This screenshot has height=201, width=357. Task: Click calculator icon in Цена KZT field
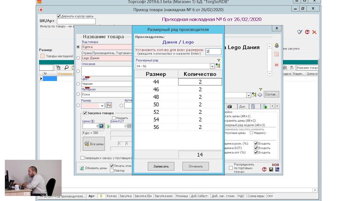click(129, 126)
